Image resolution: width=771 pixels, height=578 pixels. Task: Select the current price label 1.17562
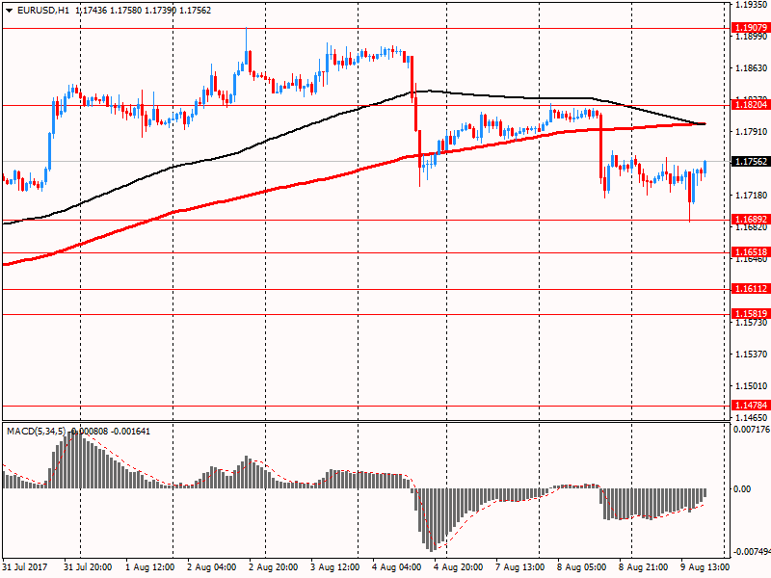pos(751,161)
